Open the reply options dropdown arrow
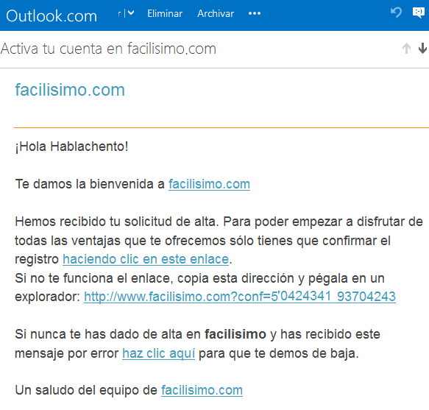Screen dimensions: 429x410 point(131,13)
